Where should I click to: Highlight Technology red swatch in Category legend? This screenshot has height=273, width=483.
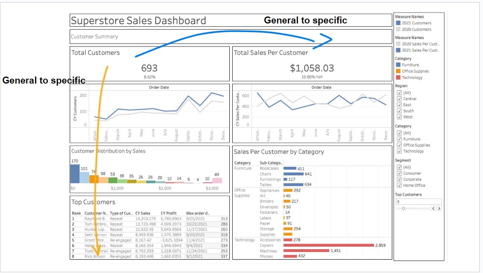(x=398, y=77)
